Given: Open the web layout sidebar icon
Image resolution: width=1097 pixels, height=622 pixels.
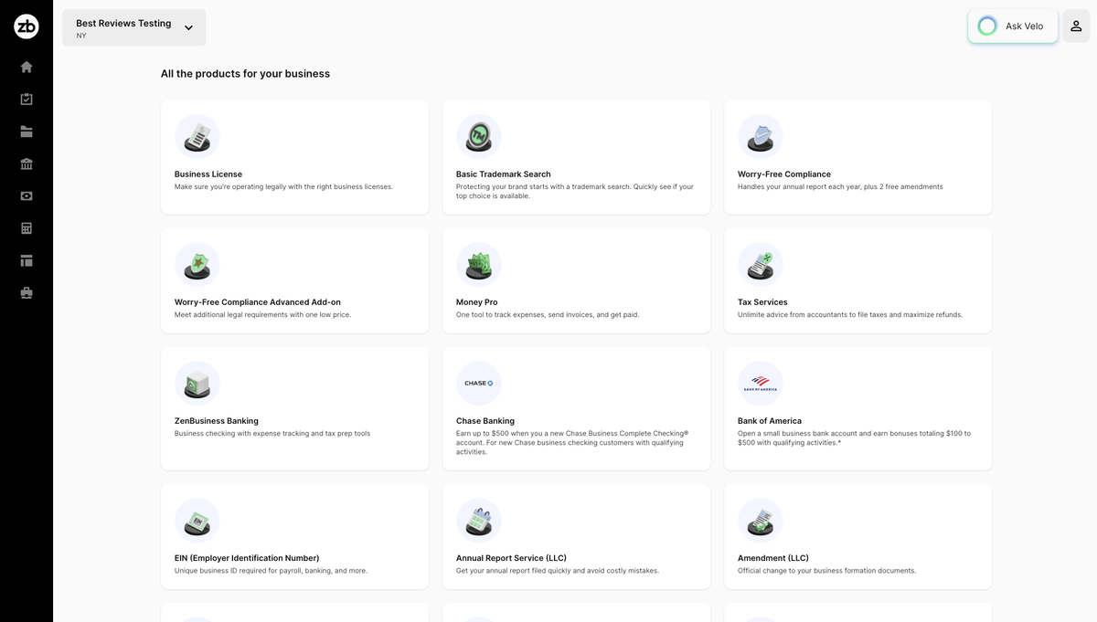Looking at the screenshot, I should click(x=27, y=260).
